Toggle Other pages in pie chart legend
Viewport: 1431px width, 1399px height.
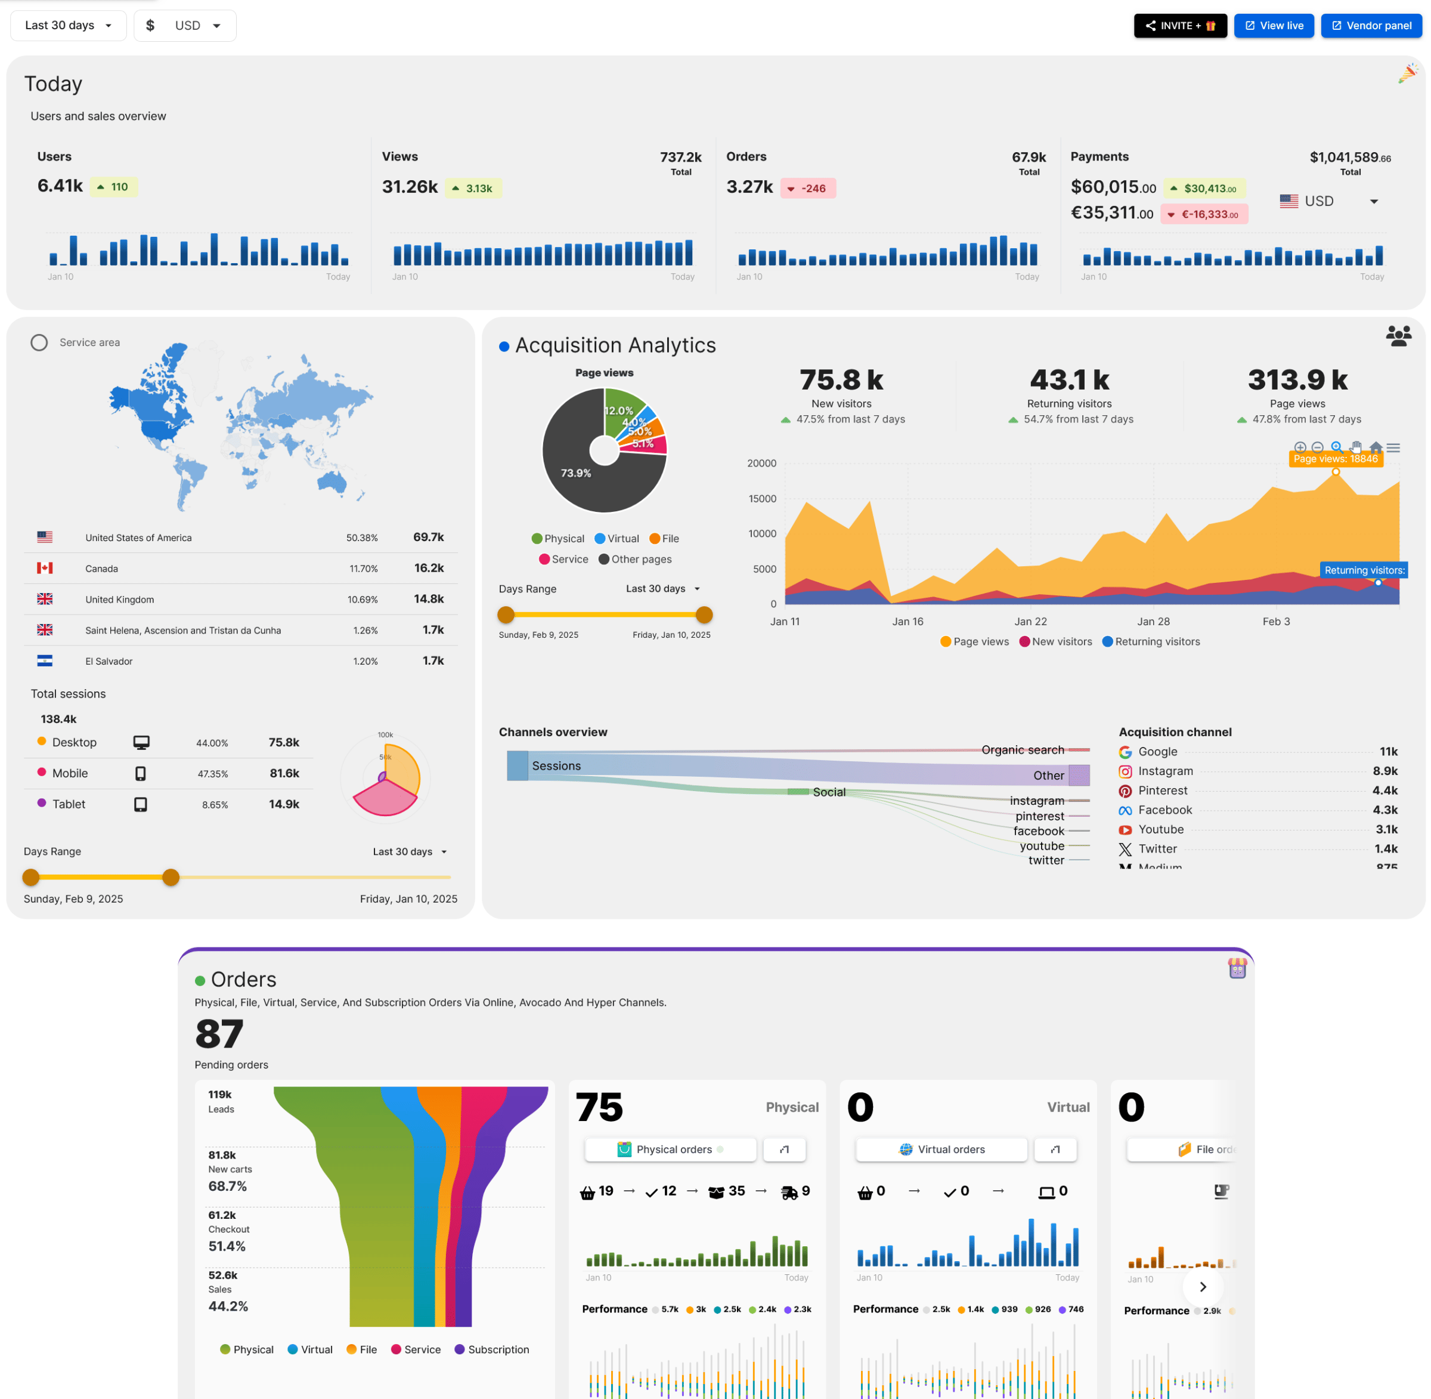[634, 559]
